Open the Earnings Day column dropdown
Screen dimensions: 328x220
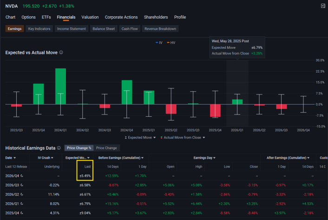[214, 158]
